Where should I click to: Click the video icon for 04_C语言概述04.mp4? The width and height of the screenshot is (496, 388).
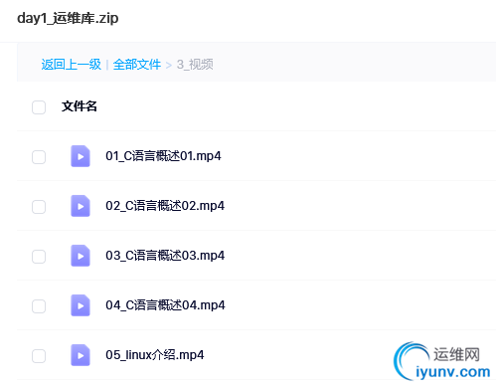81,305
